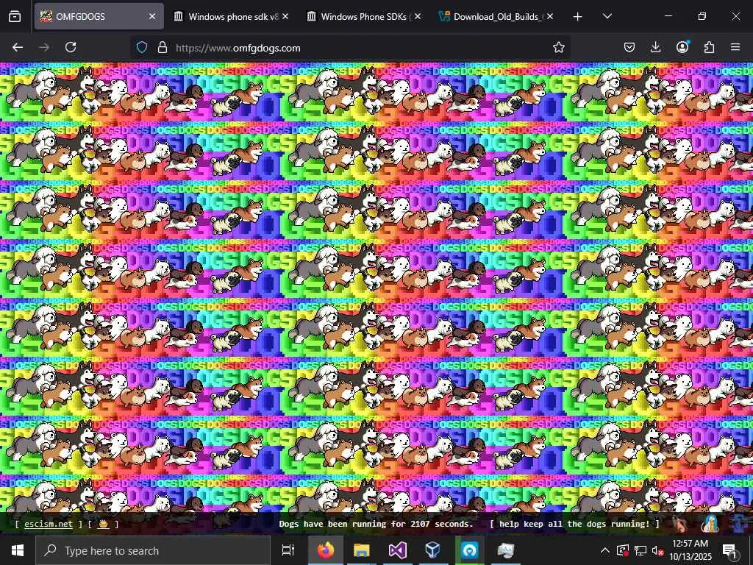Switch to Windows Phone SDKs tab

(x=365, y=16)
